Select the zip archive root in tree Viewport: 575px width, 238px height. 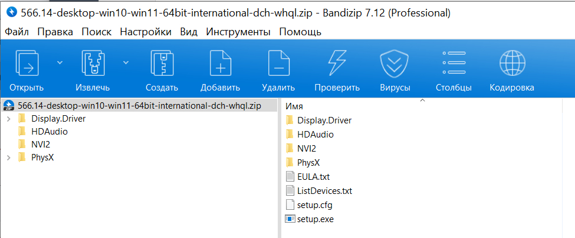point(139,106)
